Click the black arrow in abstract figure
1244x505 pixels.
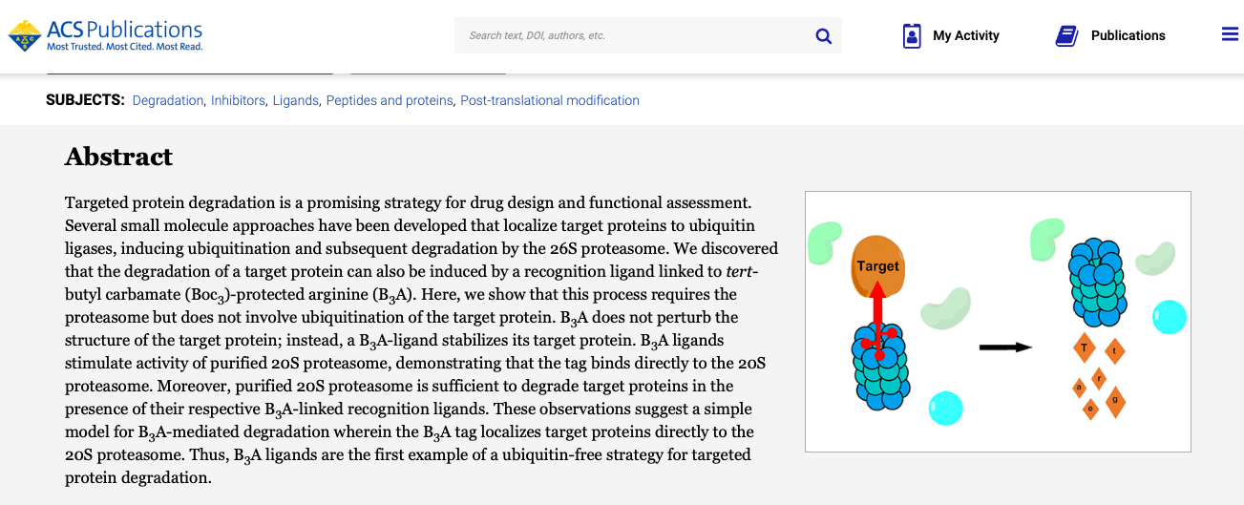(x=1005, y=347)
